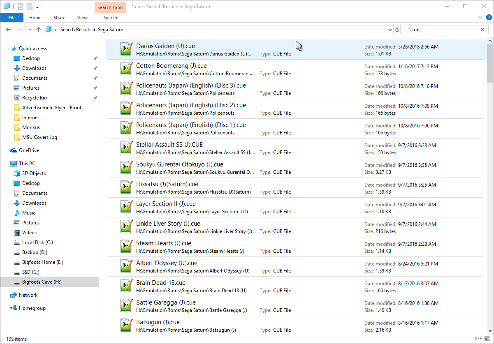494x344 pixels.
Task: Select Hissatsu (J)(Saturn).cue file icon
Action: (x=126, y=187)
